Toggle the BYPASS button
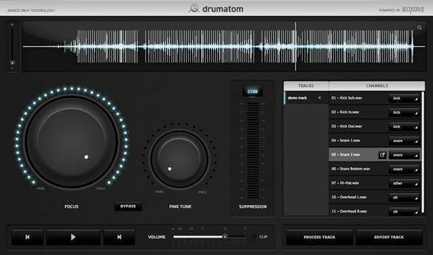433x255 pixels. [x=128, y=206]
